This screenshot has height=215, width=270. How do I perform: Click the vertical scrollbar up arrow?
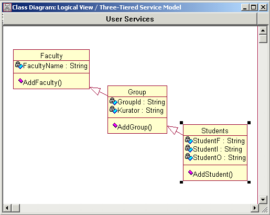(263, 30)
